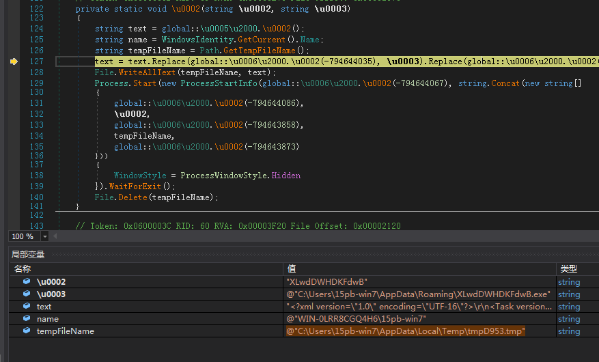Click the WIN-0LRR8CGQ4H6\15pb-win7 value

pos(356,318)
